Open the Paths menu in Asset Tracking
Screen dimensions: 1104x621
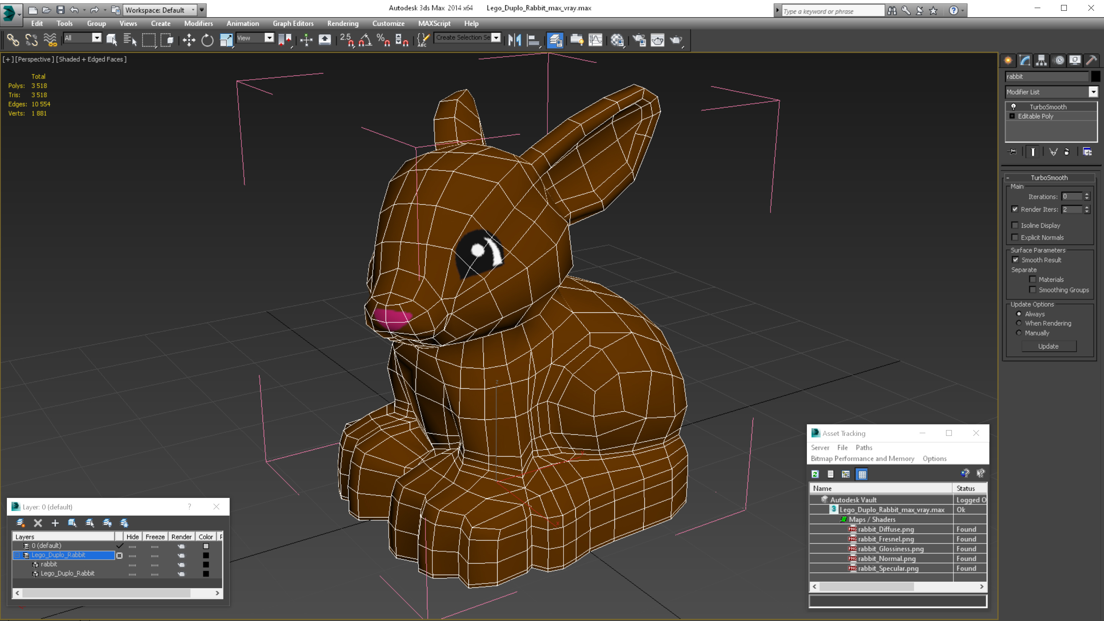[x=864, y=447]
